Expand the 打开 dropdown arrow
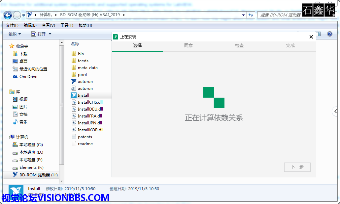This screenshot has height=204, width=340. click(50, 34)
